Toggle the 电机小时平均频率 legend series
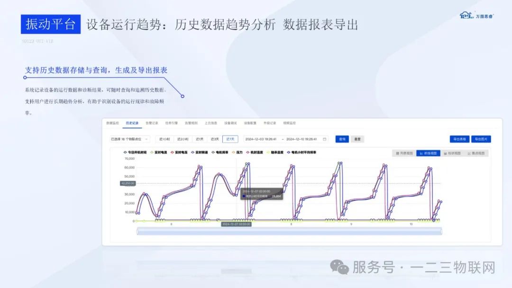The image size is (512, 288). coord(302,153)
